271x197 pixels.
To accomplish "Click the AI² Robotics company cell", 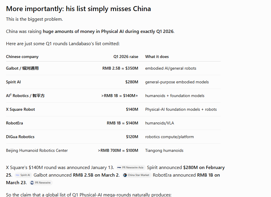I will (x=25, y=96).
